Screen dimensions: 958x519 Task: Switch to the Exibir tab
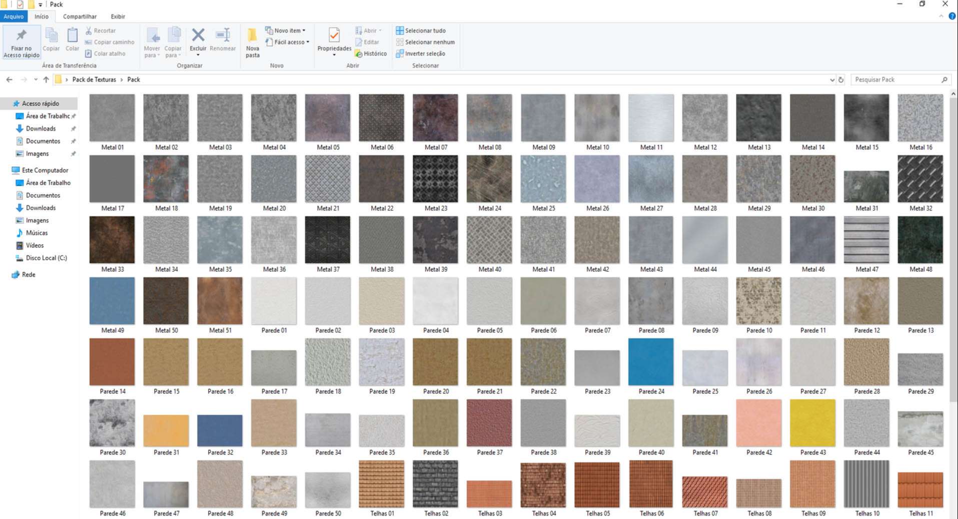tap(118, 16)
